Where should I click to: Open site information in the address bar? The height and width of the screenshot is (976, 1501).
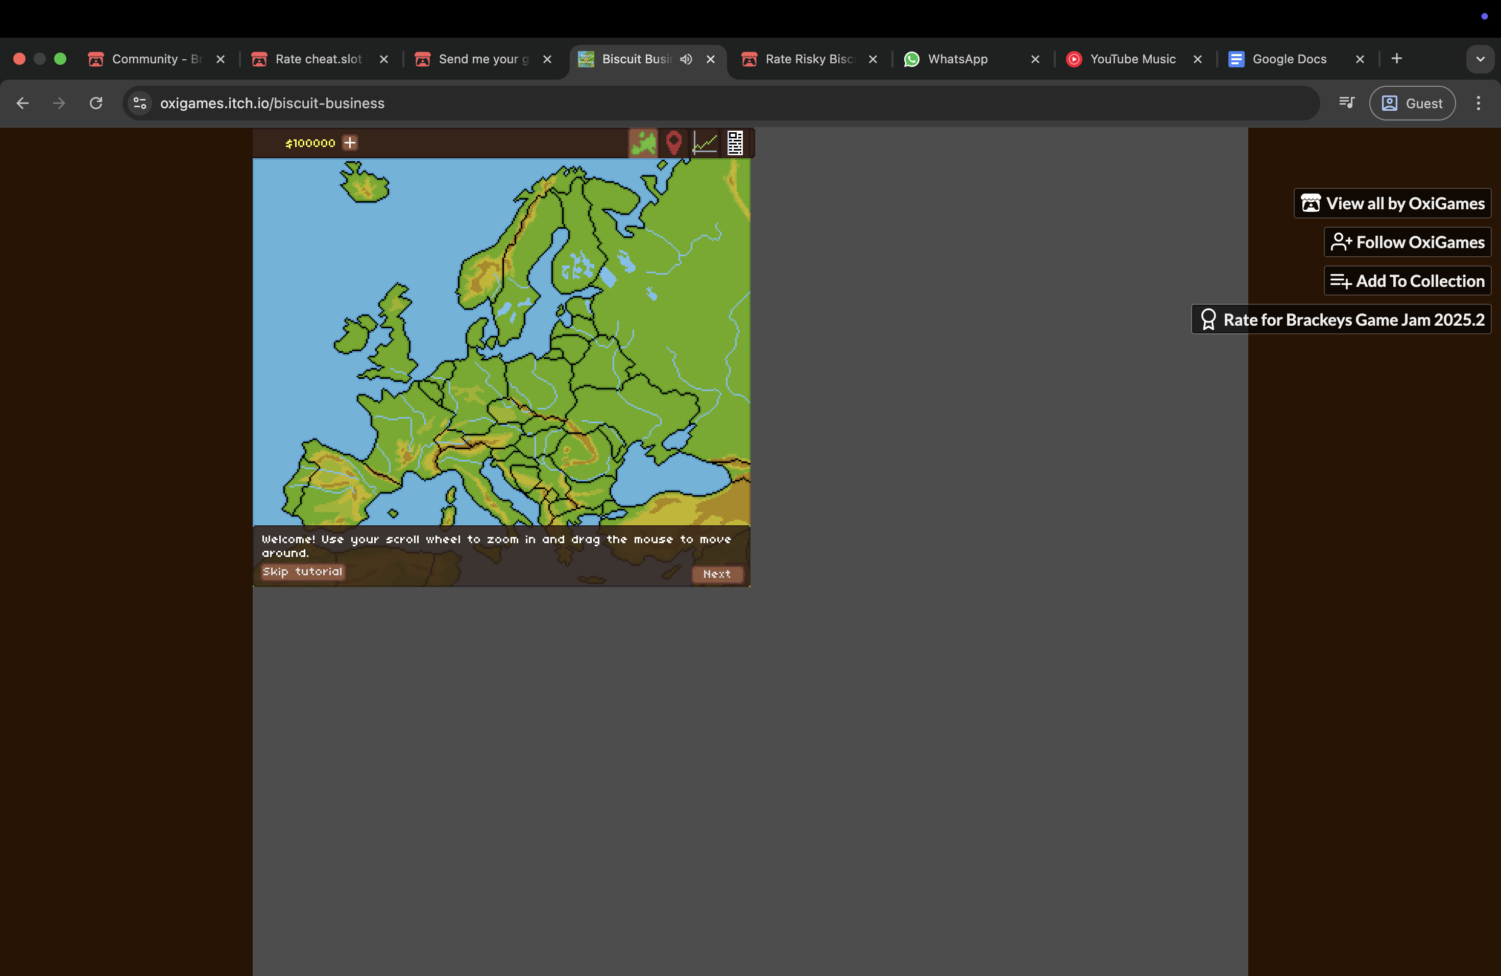(139, 103)
